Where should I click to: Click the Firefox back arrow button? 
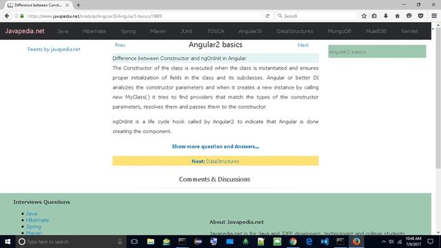(x=7, y=16)
